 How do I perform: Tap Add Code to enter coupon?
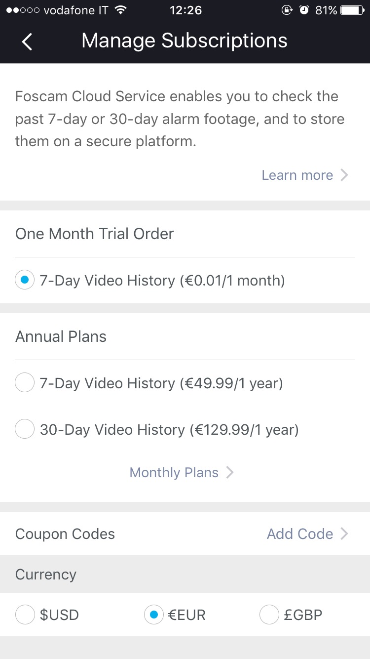(300, 534)
